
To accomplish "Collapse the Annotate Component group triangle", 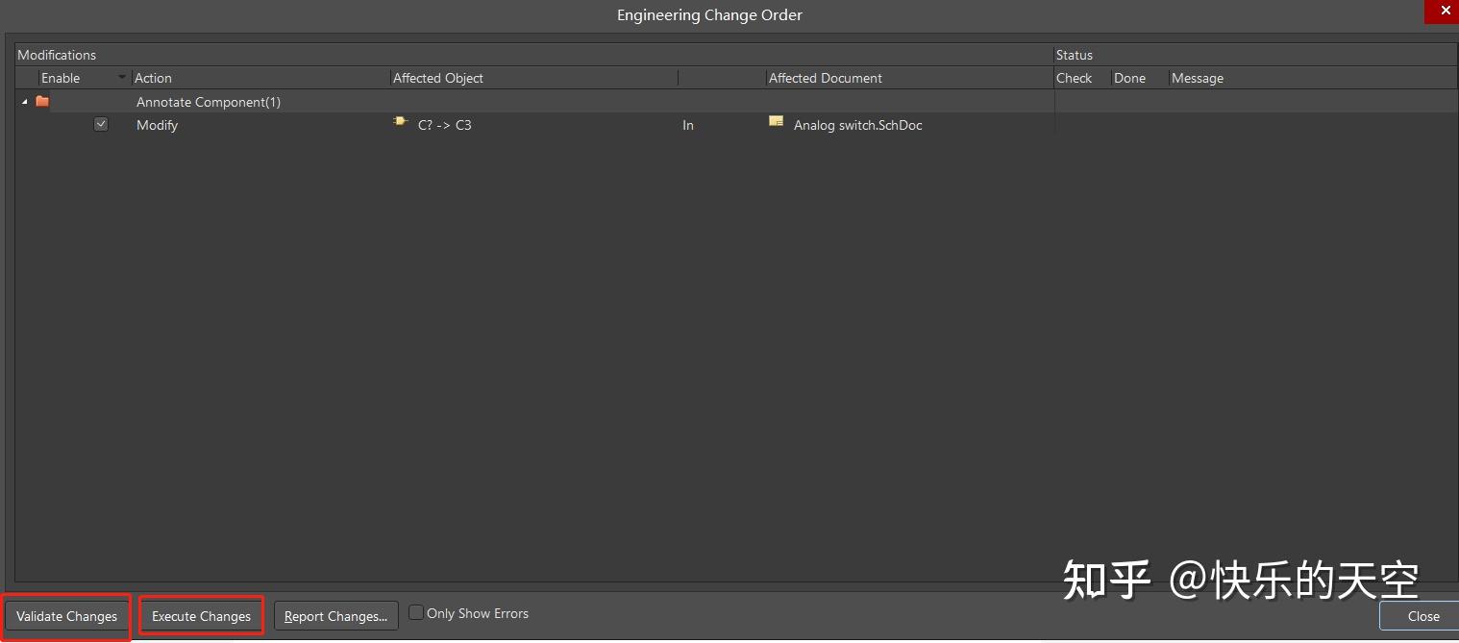I will click(x=25, y=102).
